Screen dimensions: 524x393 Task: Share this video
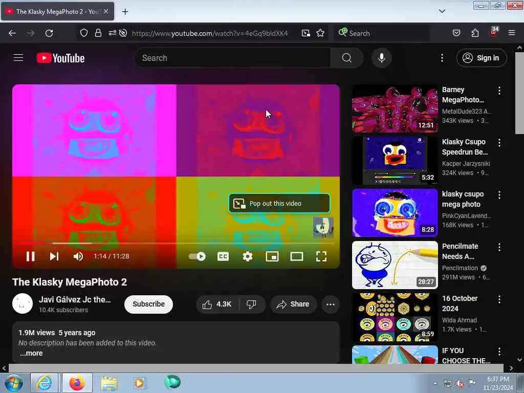pos(293,304)
